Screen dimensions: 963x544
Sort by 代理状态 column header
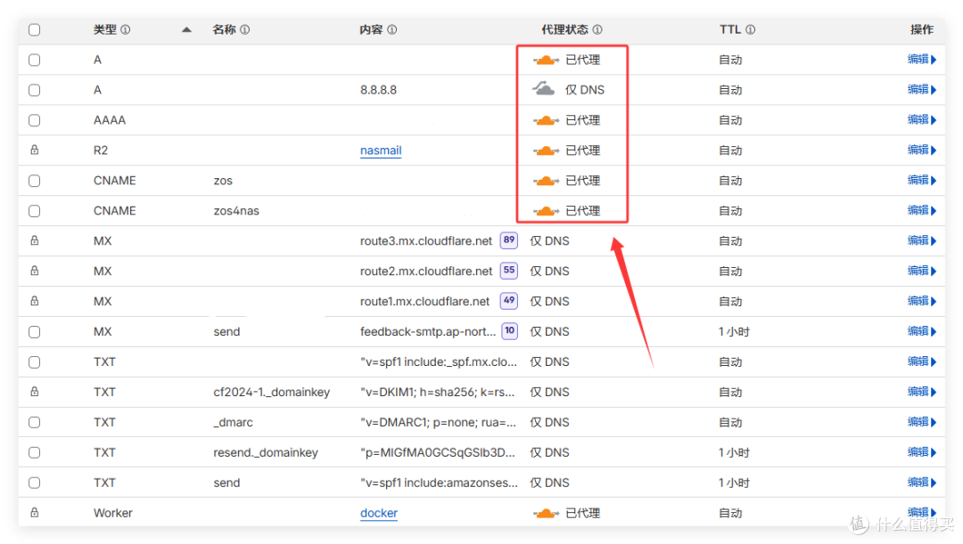[x=564, y=29]
